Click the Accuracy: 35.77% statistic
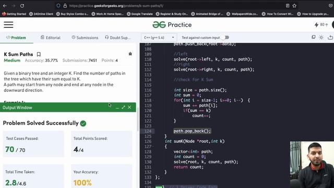Image resolution: width=334 pixels, height=188 pixels. coord(41,61)
